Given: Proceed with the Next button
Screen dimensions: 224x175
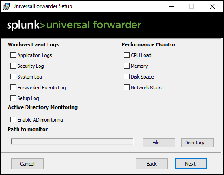Looking at the screenshot, I should tap(191, 164).
